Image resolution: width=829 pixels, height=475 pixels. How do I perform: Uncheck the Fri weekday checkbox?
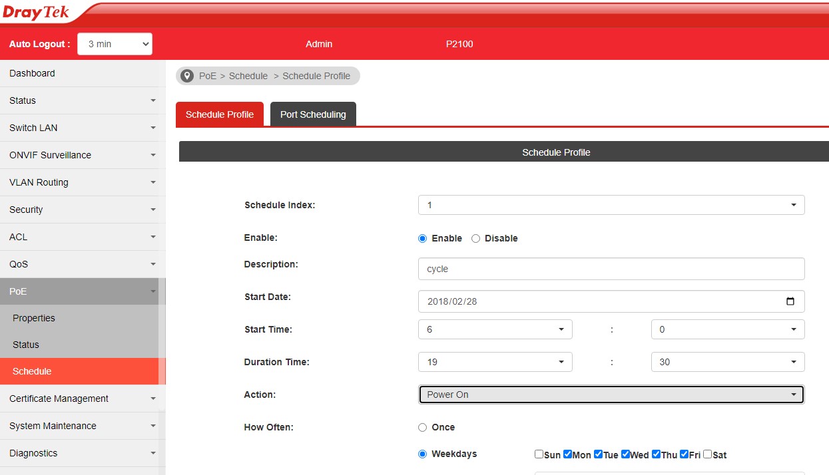[684, 454]
